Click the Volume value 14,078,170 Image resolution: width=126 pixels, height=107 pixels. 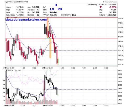[111, 15]
